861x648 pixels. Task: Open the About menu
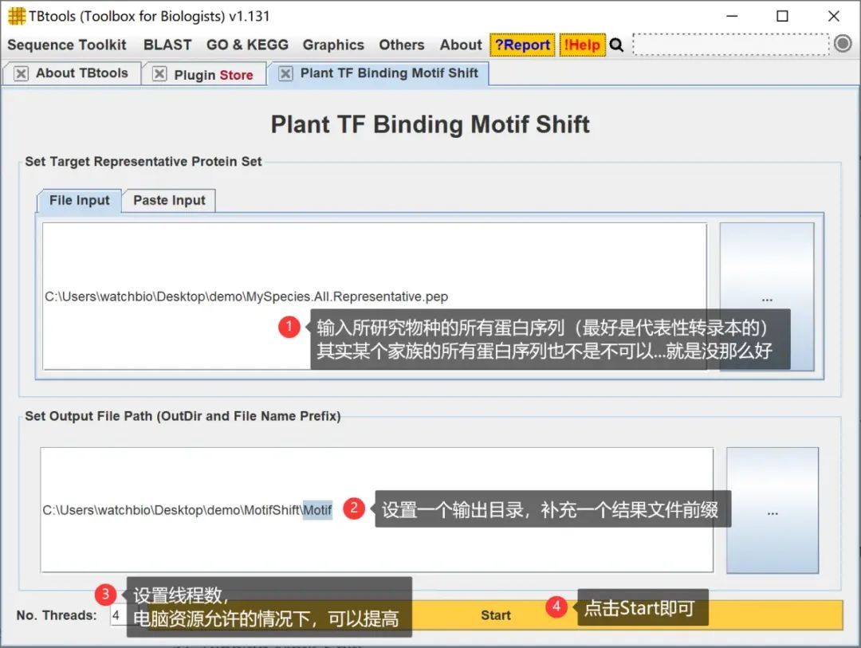coord(461,45)
